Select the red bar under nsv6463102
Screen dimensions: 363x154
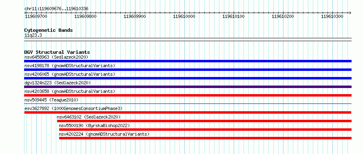(x=204, y=121)
